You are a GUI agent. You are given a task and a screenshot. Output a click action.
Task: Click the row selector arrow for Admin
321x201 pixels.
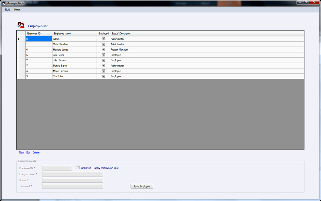[x=19, y=39]
